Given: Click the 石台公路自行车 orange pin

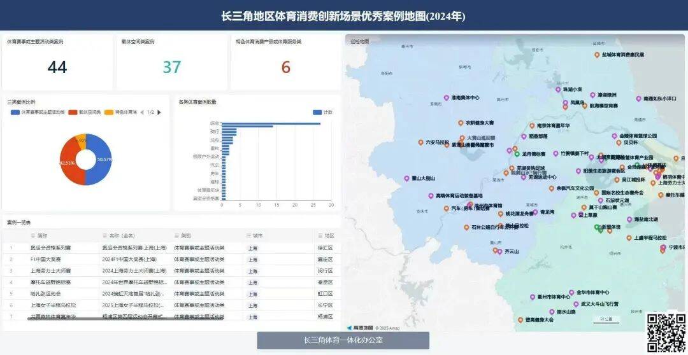Looking at the screenshot, I should click(x=466, y=228).
